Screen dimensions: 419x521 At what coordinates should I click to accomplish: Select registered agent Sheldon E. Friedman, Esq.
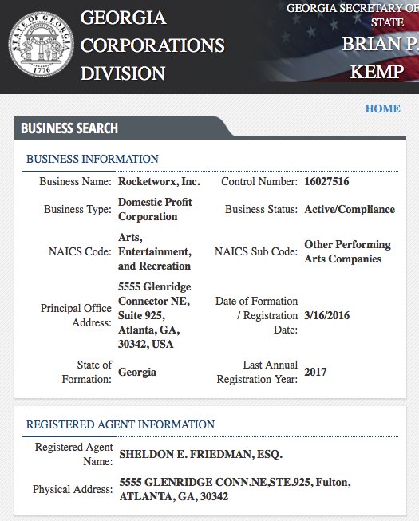tap(200, 454)
